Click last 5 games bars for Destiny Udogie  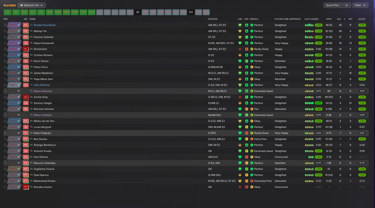click(x=309, y=103)
